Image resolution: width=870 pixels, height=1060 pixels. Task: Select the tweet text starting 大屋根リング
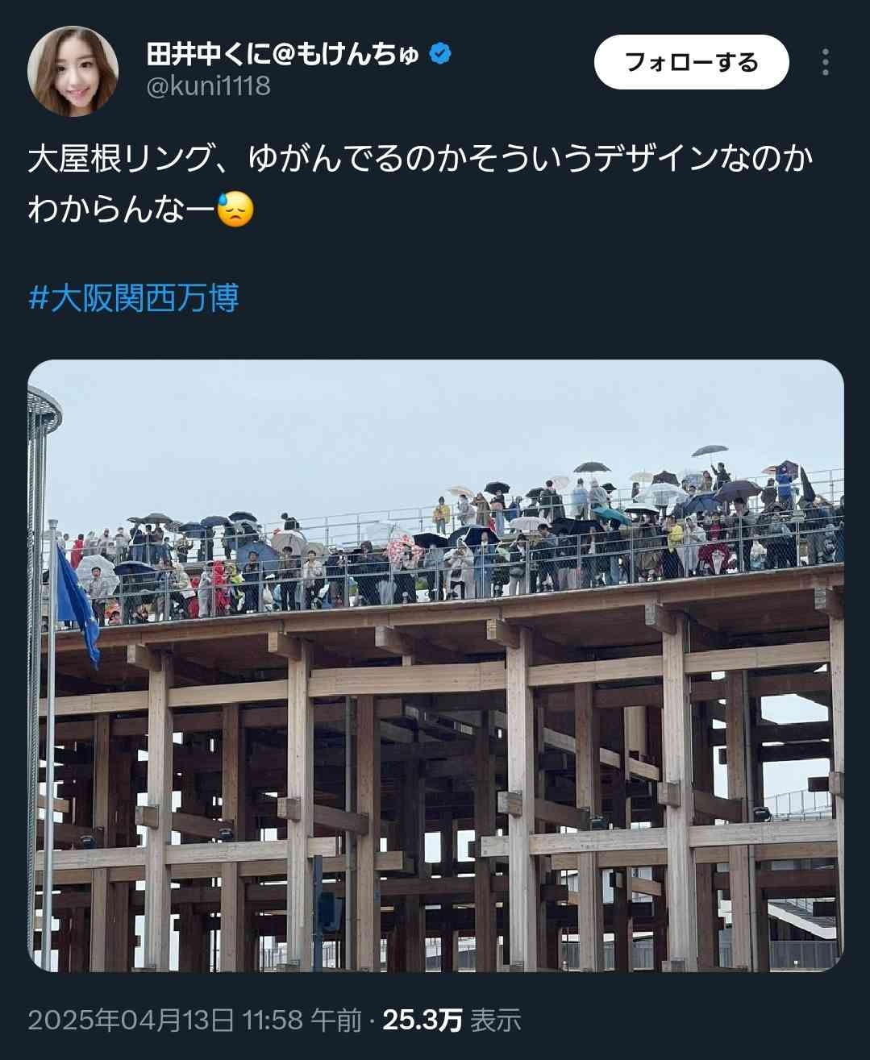419,185
